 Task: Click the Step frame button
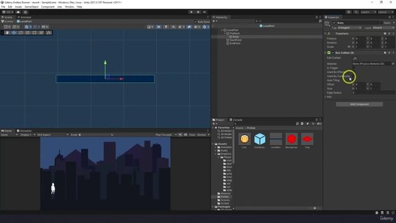click(x=205, y=12)
